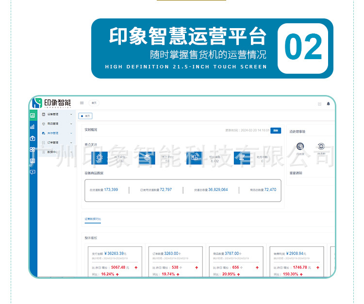Open the monitor icon in sidebar rail
Screen dimensions: 364x304
(x=33, y=160)
